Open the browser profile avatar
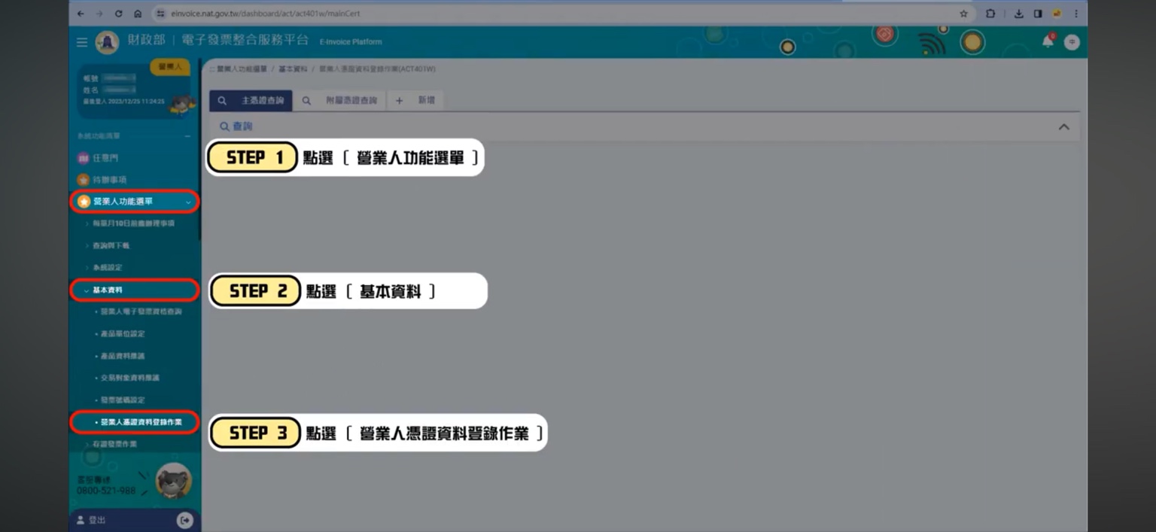Image resolution: width=1156 pixels, height=532 pixels. click(x=1057, y=14)
